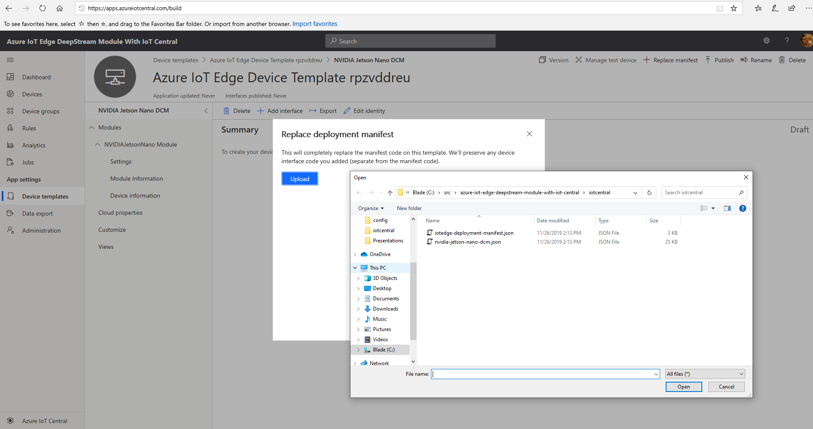This screenshot has height=429, width=813.
Task: Add page to favorites star
Action: tap(734, 8)
